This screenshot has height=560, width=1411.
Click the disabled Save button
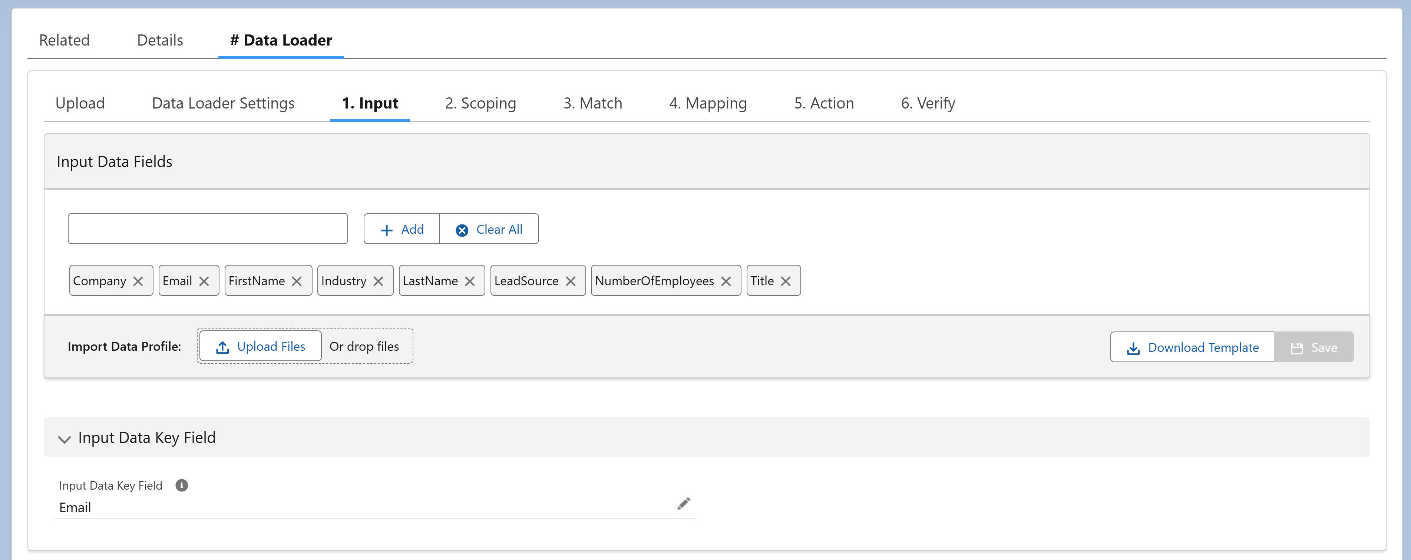(1313, 348)
